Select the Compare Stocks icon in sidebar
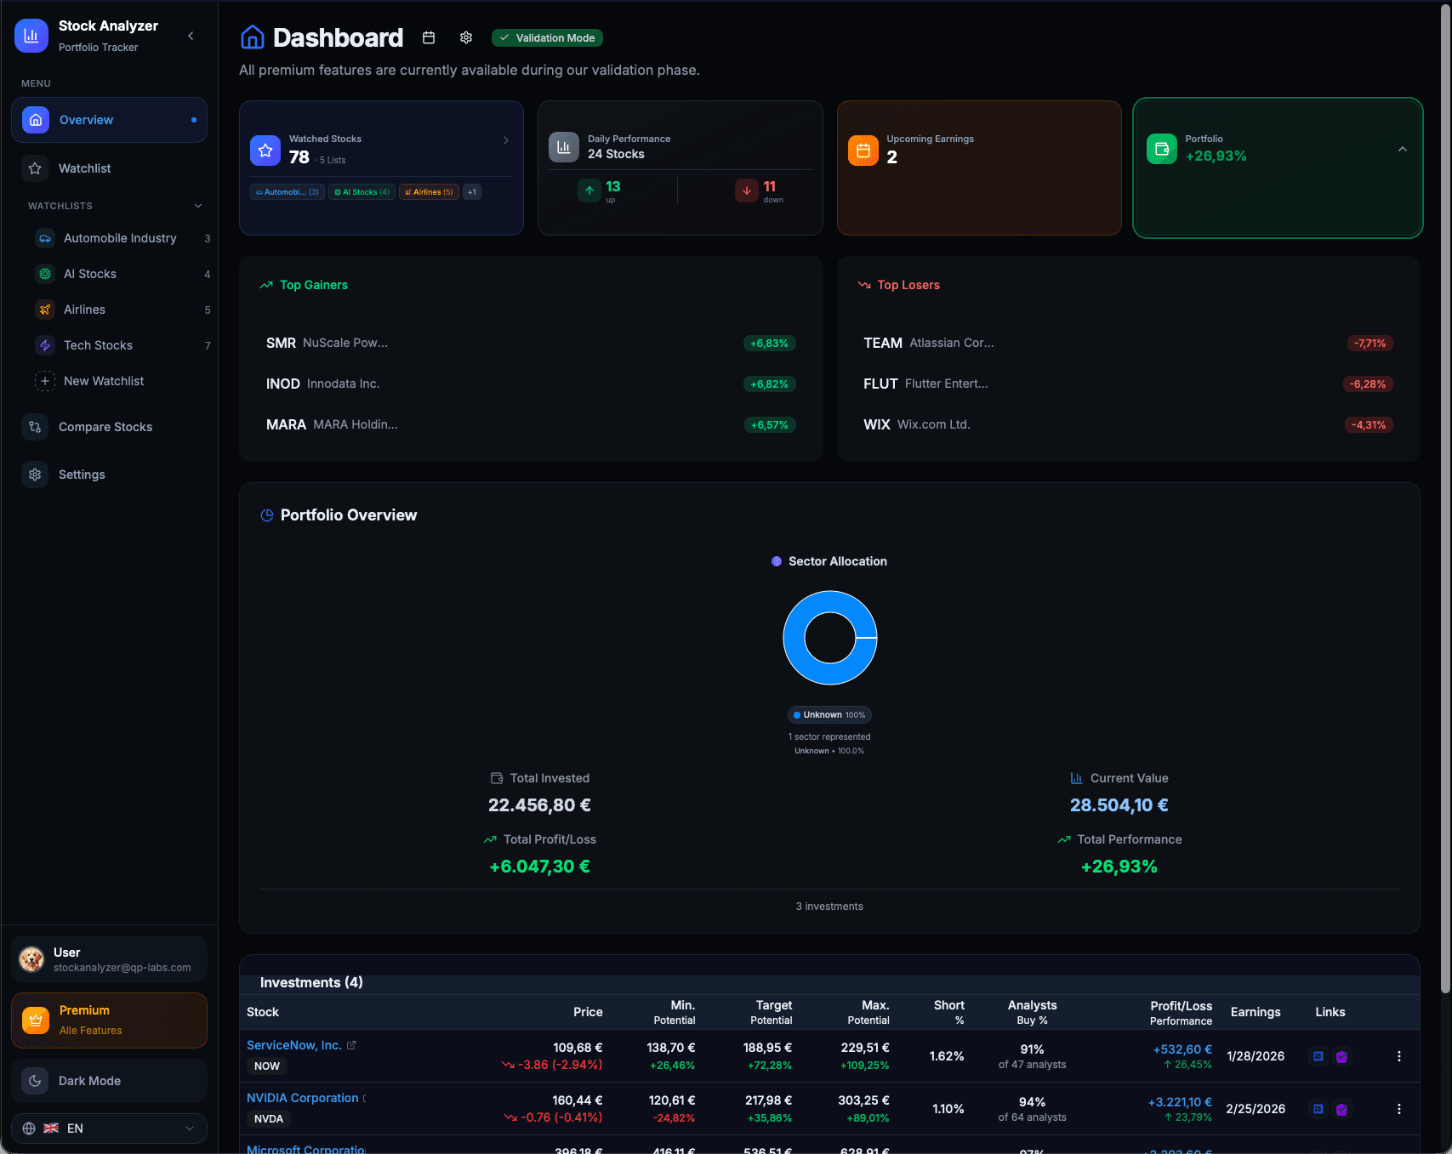The height and width of the screenshot is (1154, 1452). (x=34, y=426)
